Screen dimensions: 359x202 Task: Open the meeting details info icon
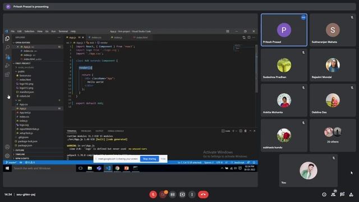[324, 195]
